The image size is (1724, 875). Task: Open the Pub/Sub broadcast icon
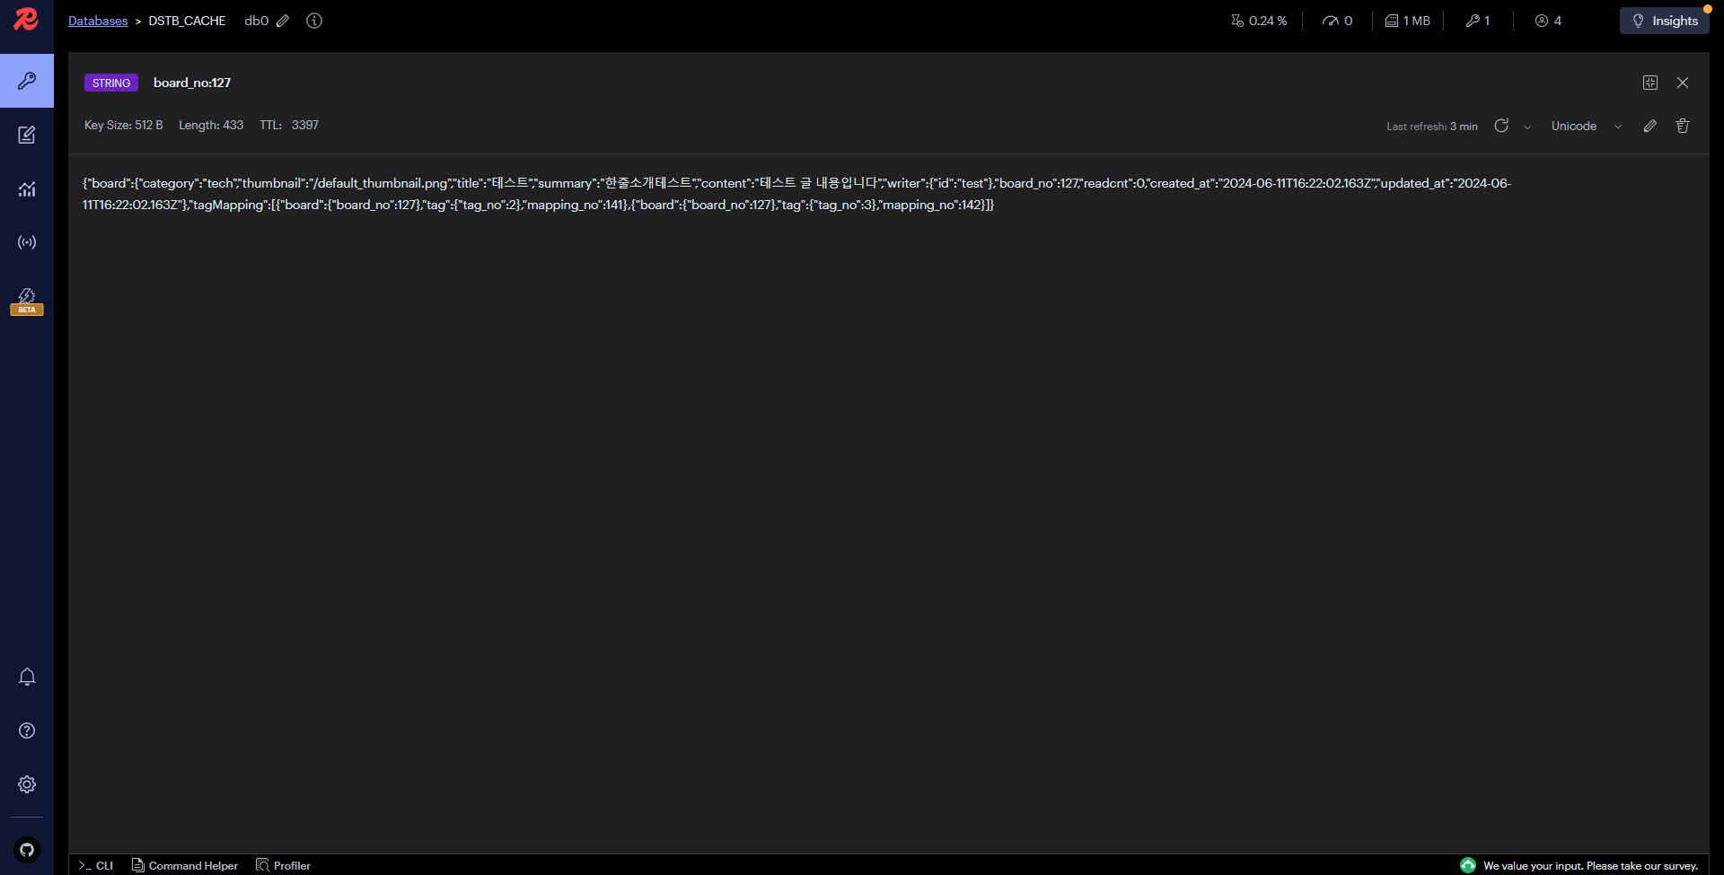pos(27,242)
